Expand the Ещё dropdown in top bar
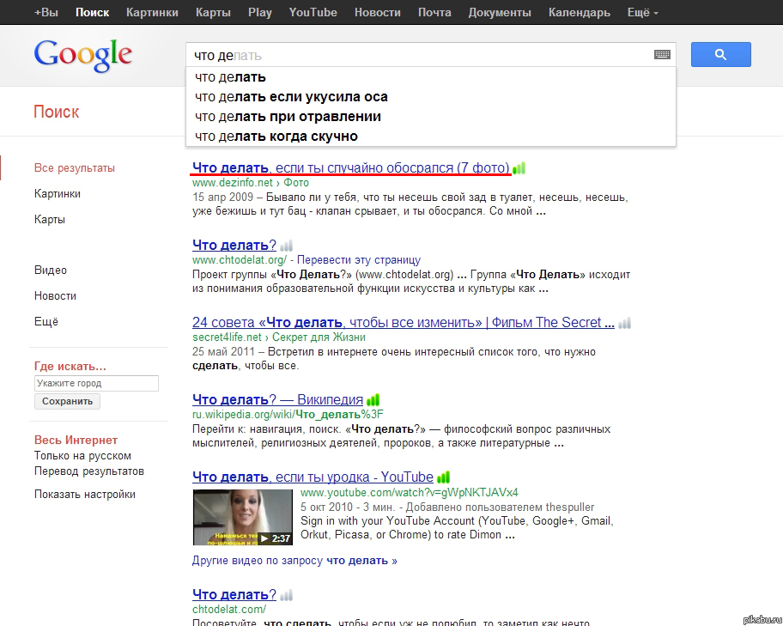This screenshot has height=626, width=783. click(x=643, y=13)
